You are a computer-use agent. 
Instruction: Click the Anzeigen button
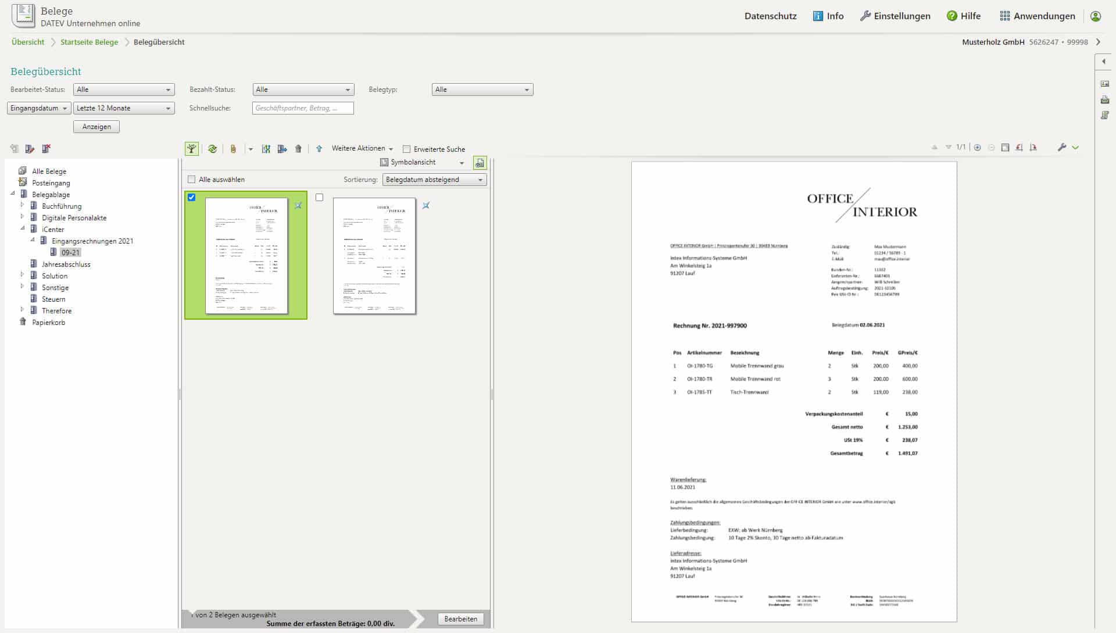[96, 127]
